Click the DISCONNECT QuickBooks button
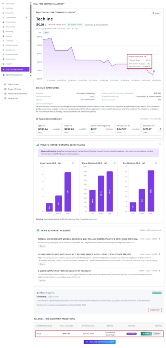The width and height of the screenshot is (166, 348). pos(155,310)
